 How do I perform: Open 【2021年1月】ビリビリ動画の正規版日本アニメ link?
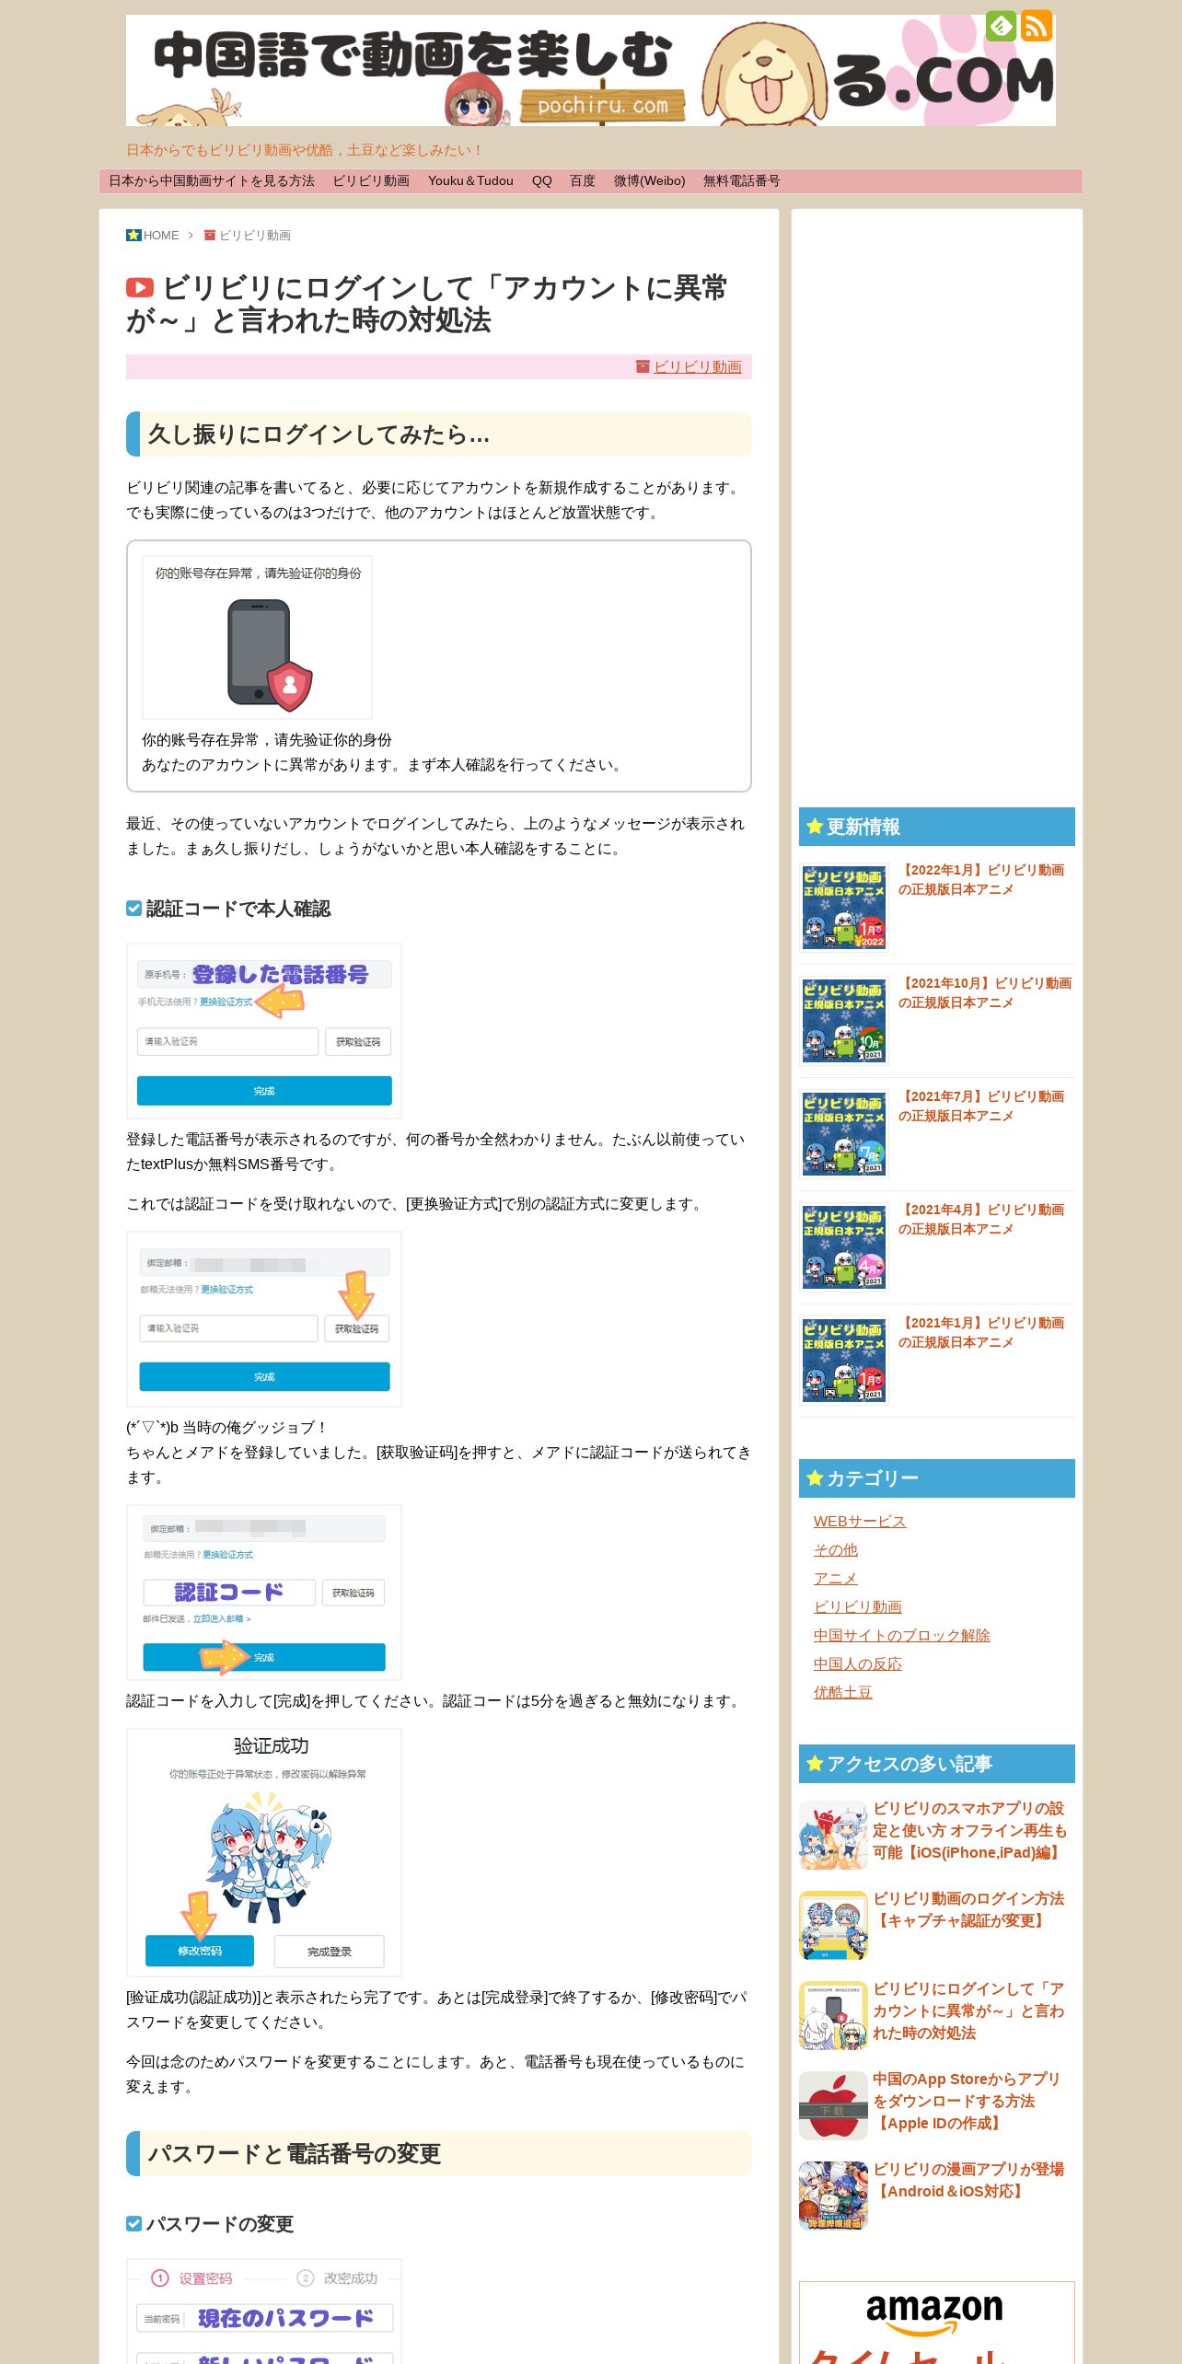[x=981, y=1332]
